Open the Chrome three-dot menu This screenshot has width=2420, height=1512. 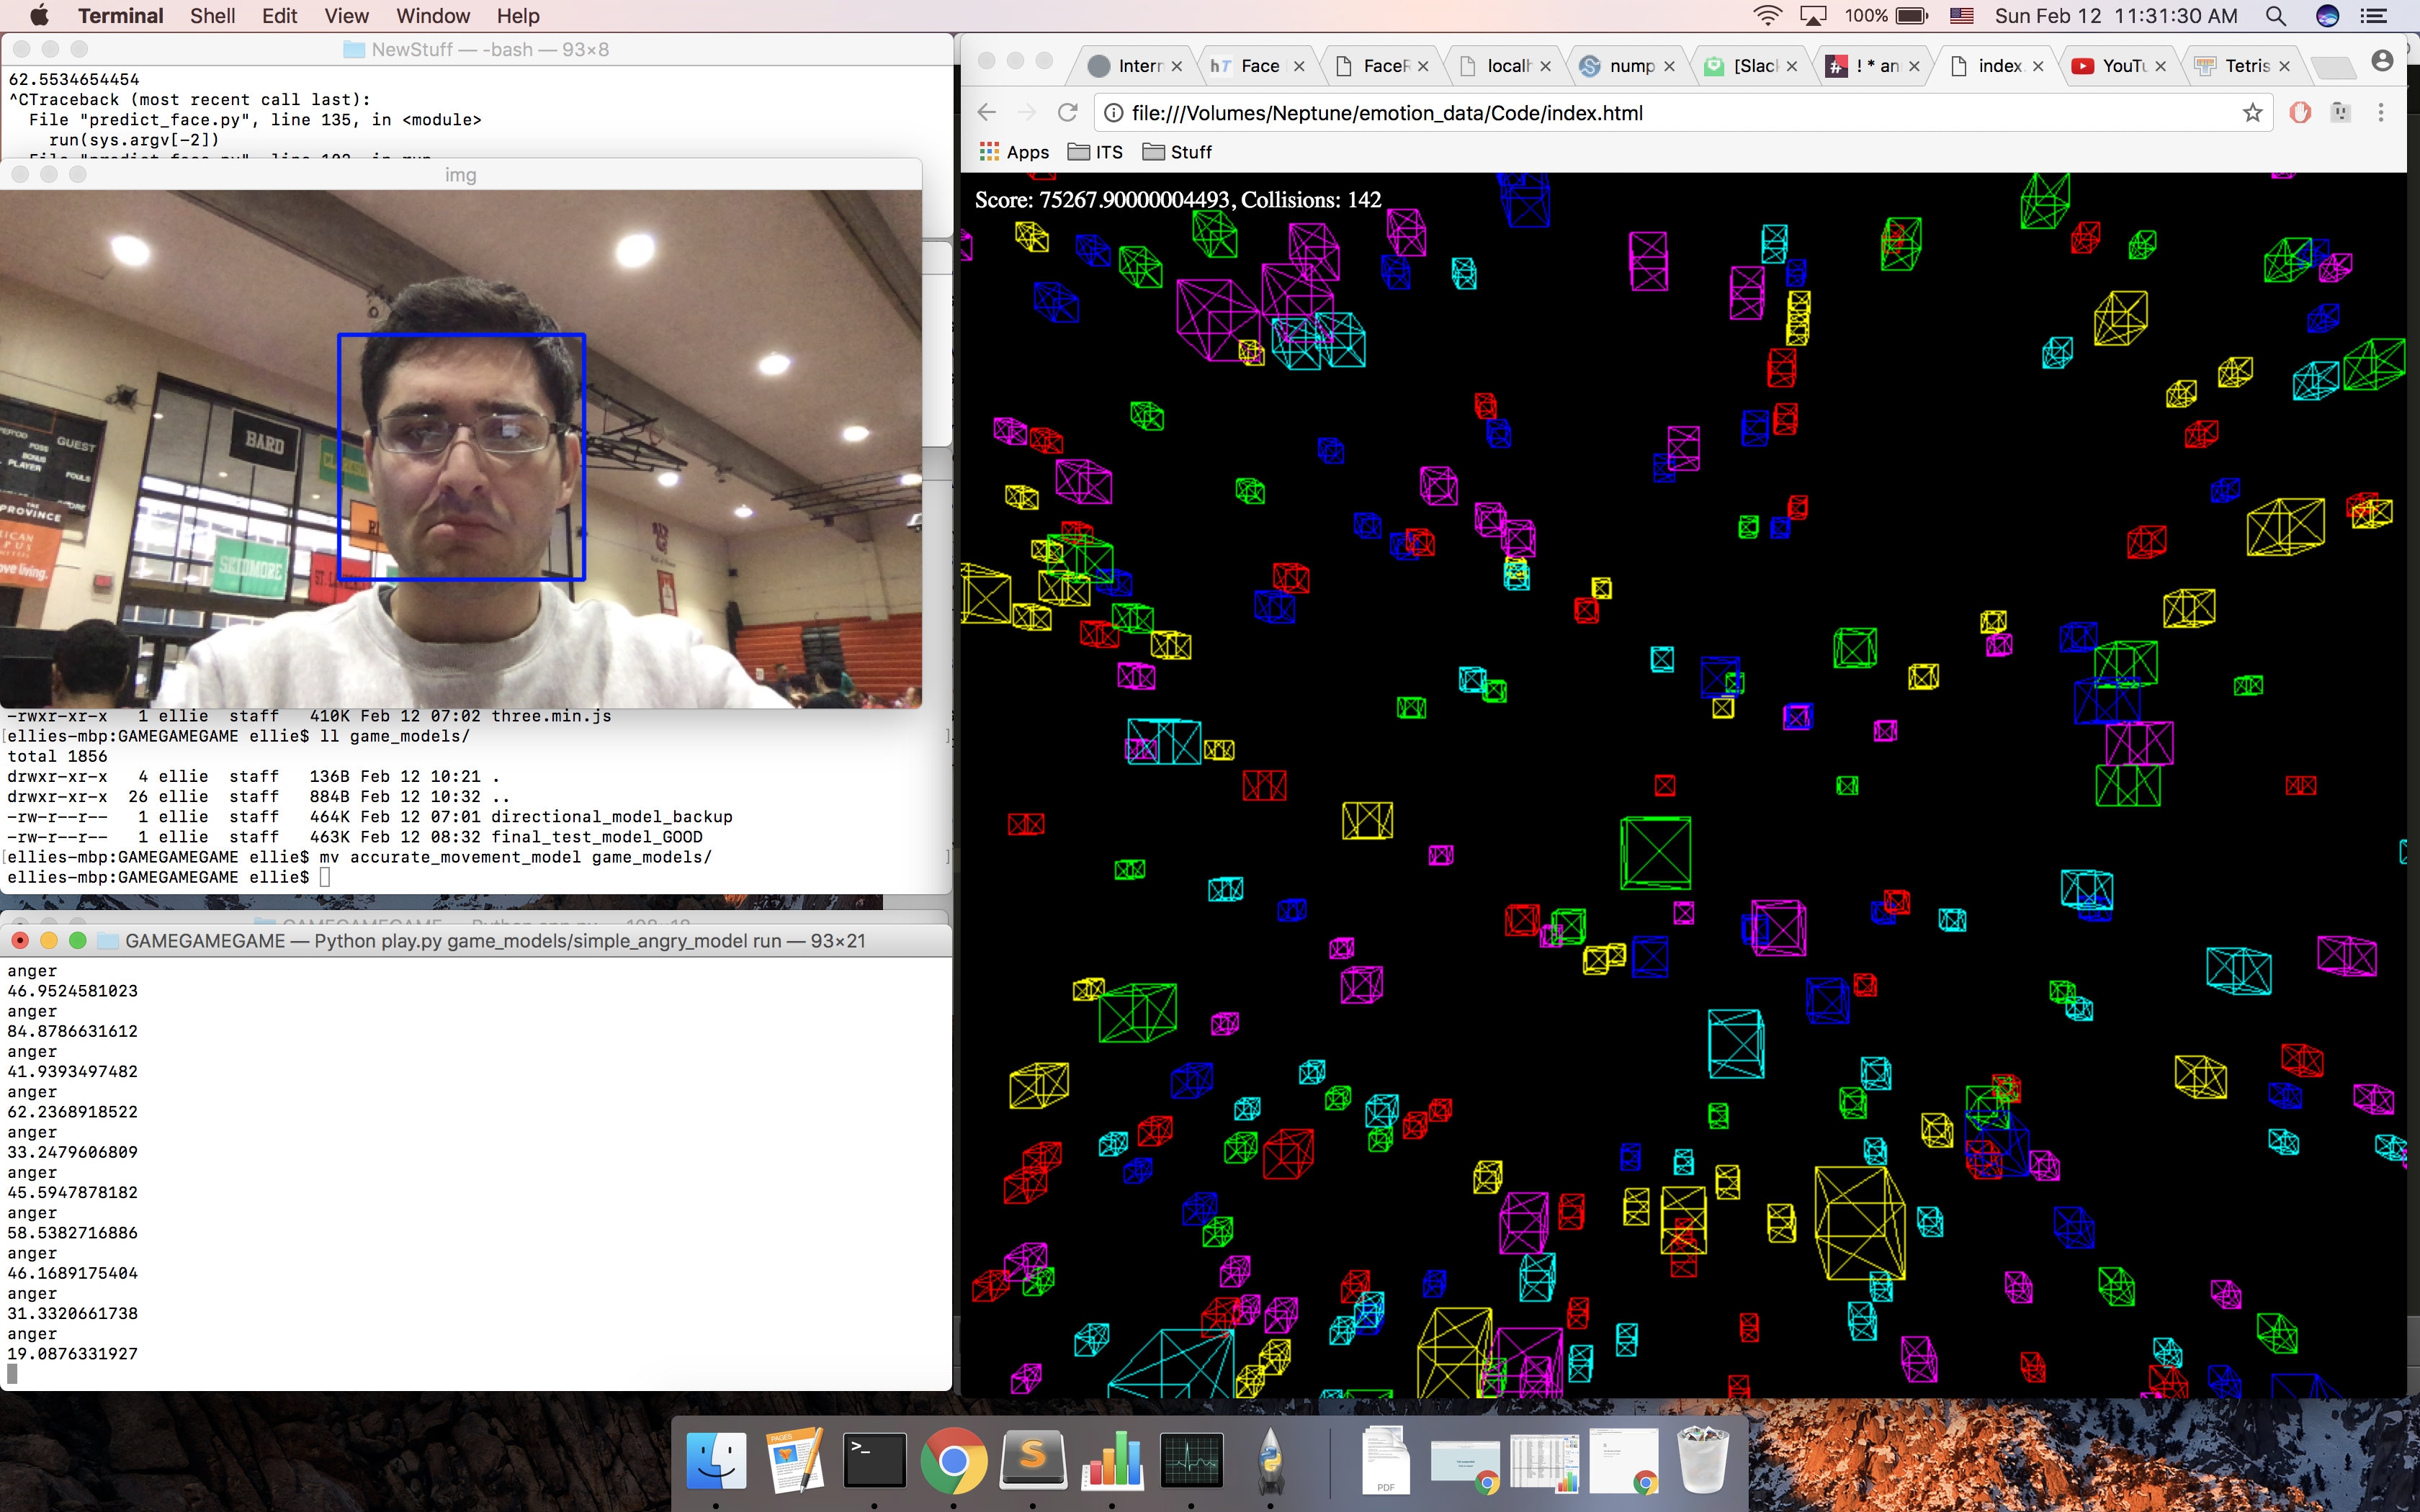point(2381,113)
